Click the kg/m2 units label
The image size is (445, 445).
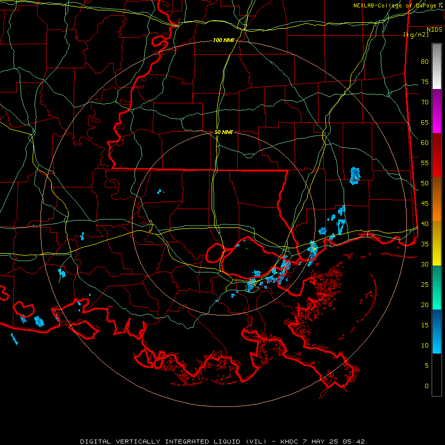pyautogui.click(x=416, y=35)
